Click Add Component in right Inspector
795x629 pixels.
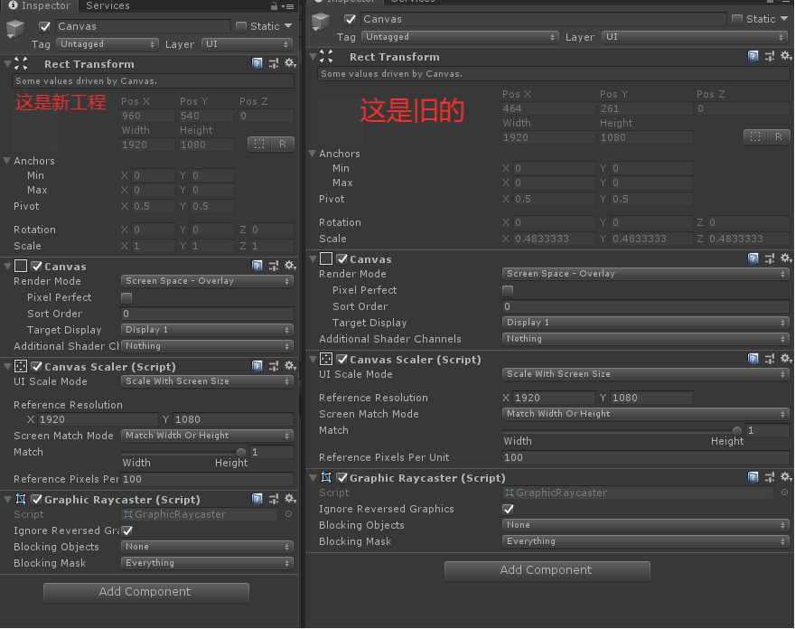(547, 570)
